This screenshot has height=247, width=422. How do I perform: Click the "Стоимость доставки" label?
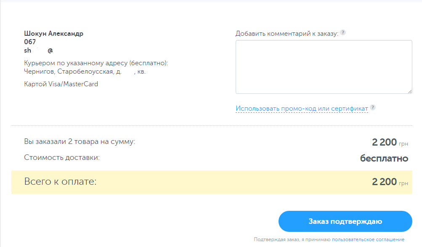(62, 158)
